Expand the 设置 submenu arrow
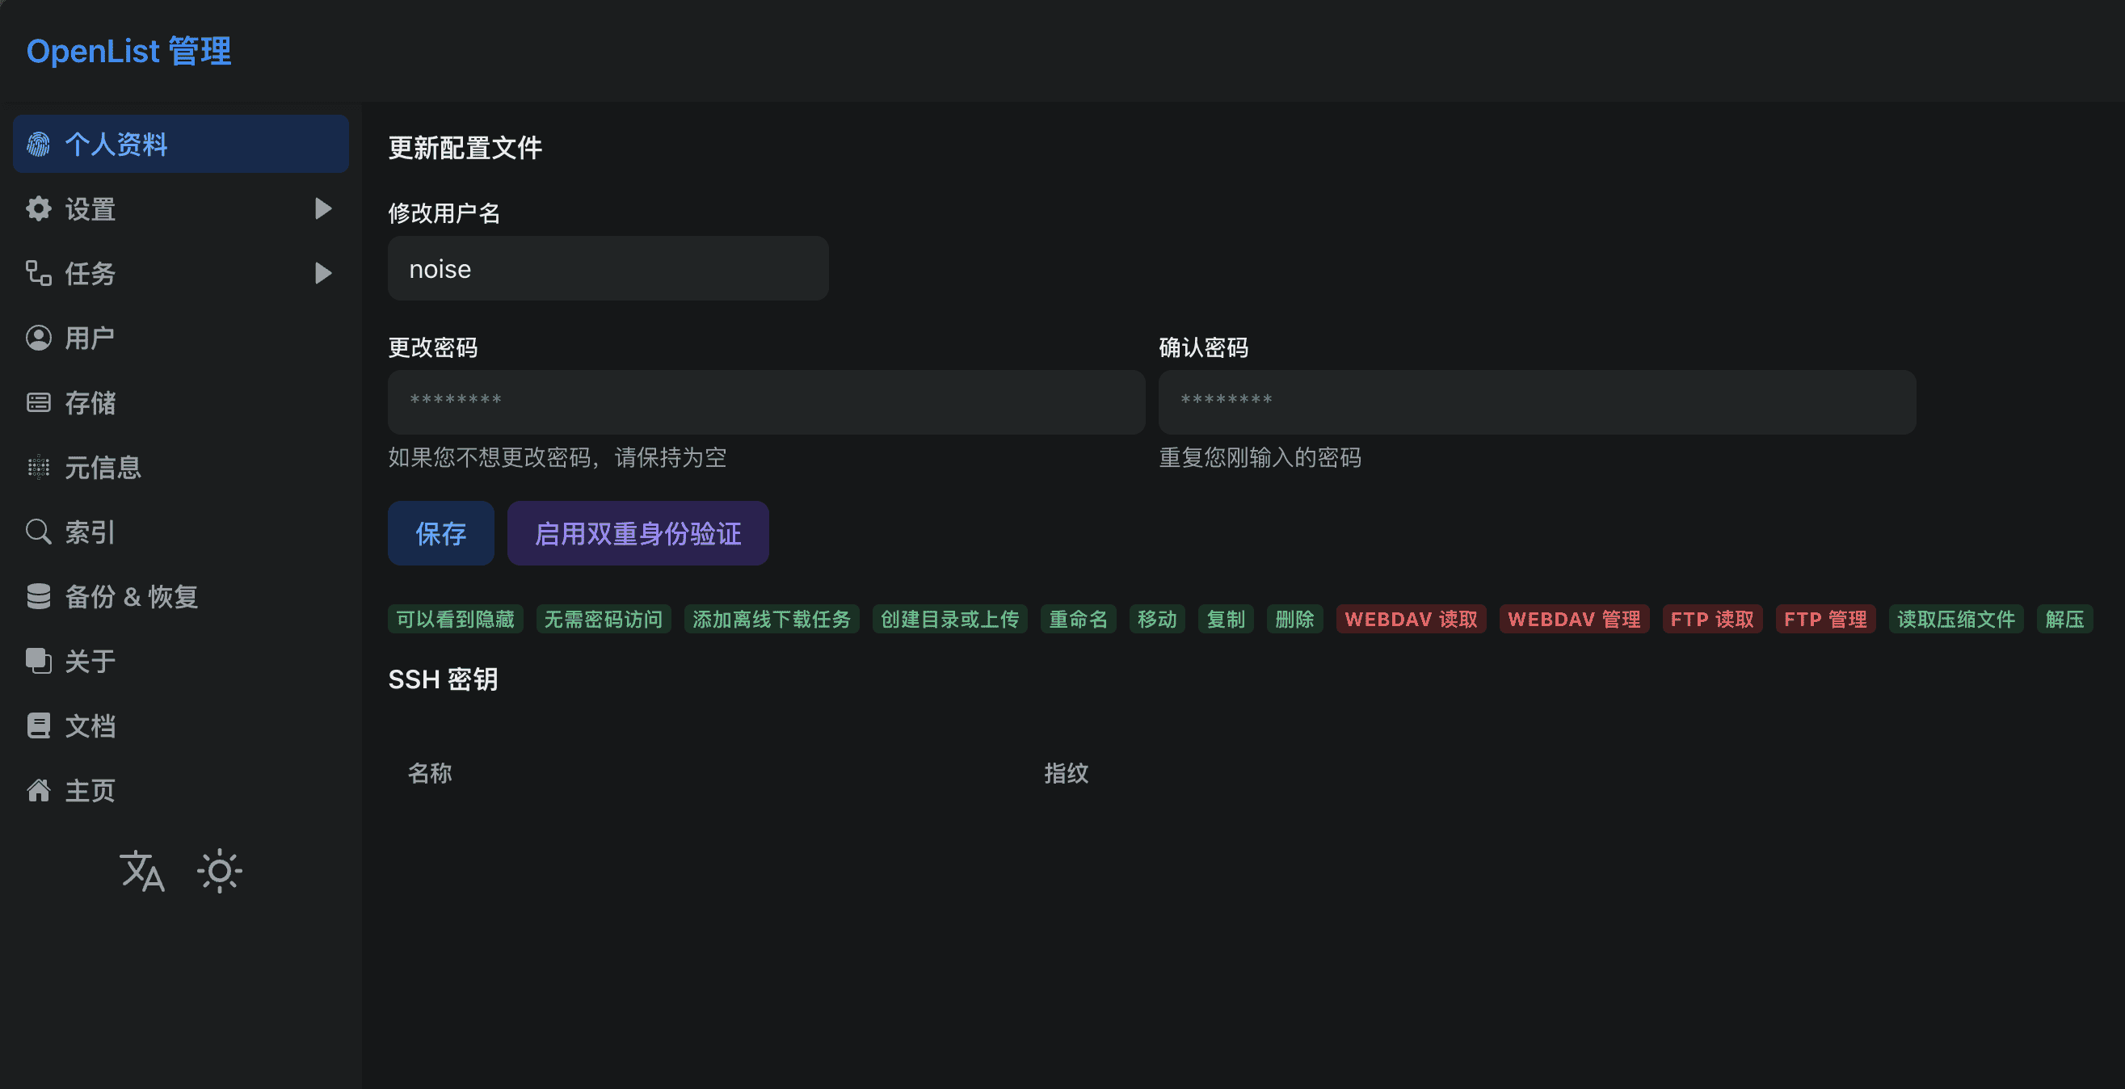Screen dimensions: 2125x1089 (x=323, y=208)
